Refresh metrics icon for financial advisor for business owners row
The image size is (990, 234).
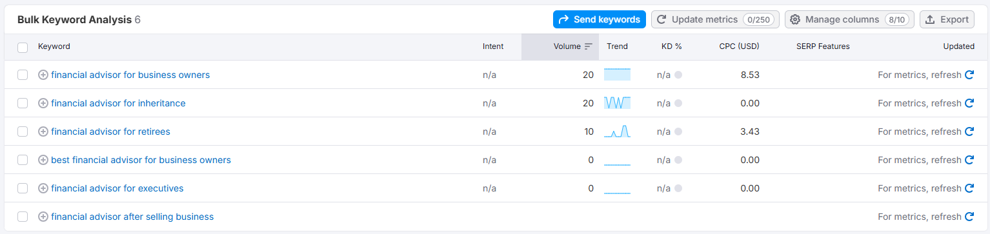969,75
